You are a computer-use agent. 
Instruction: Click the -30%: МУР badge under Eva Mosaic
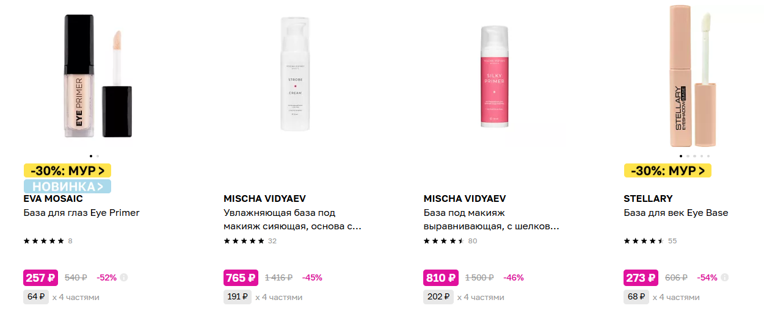pos(67,171)
